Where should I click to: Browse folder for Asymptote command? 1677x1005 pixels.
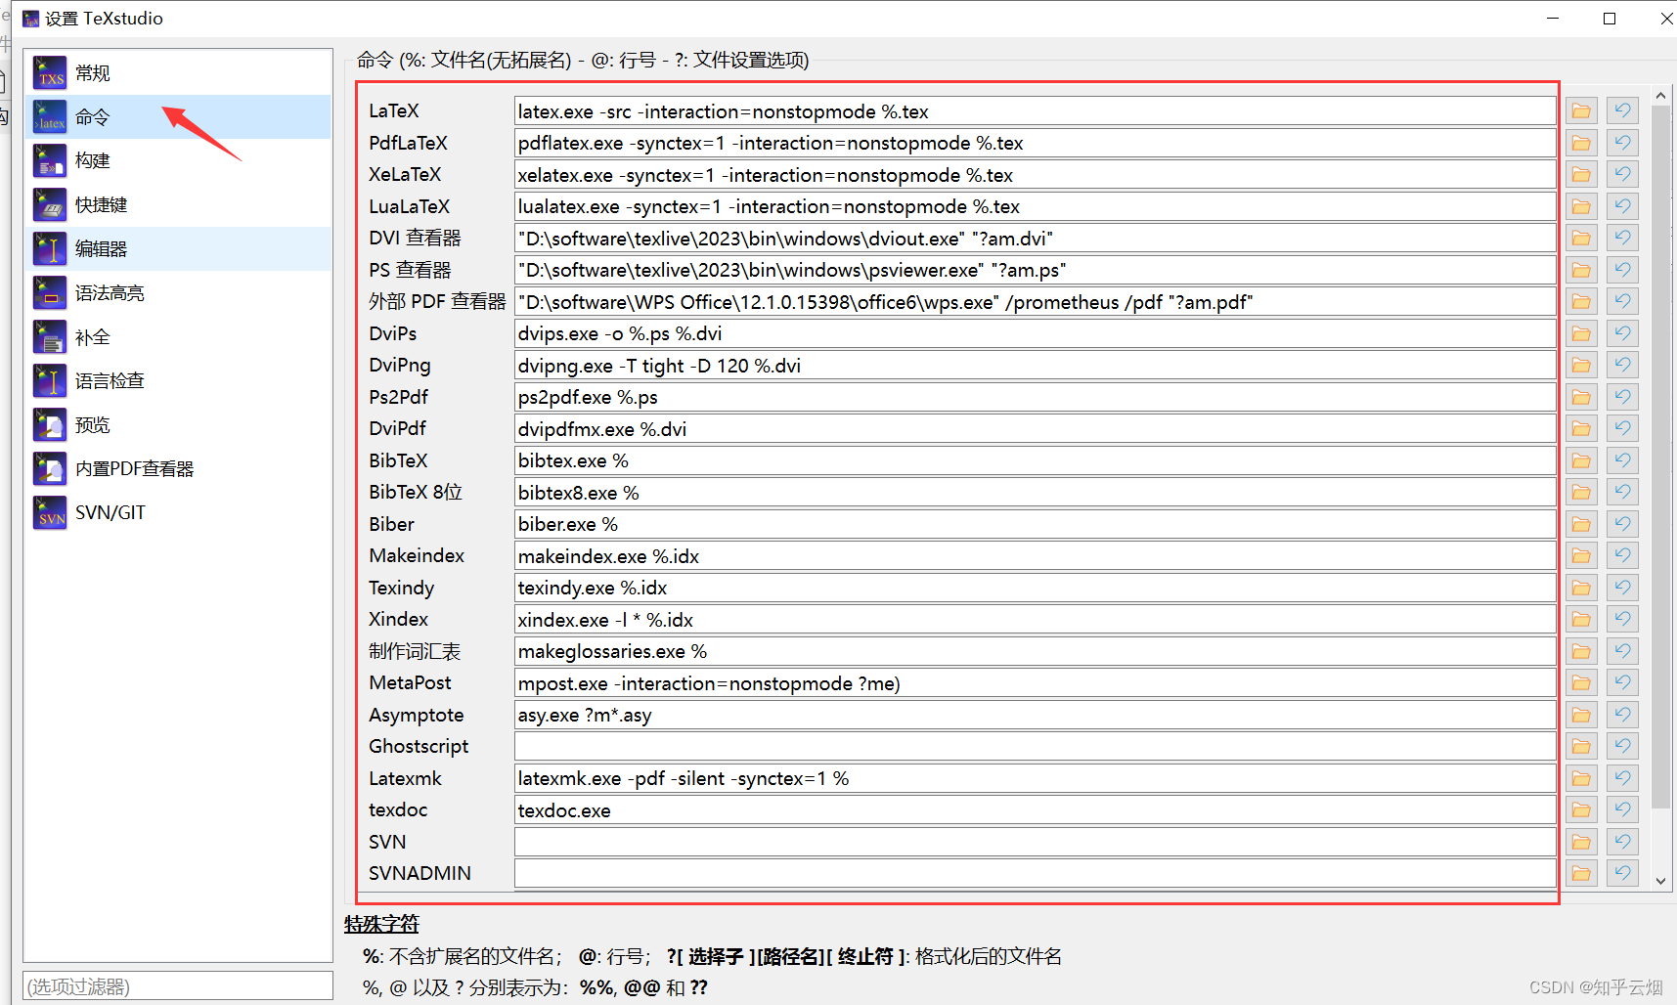(x=1581, y=715)
